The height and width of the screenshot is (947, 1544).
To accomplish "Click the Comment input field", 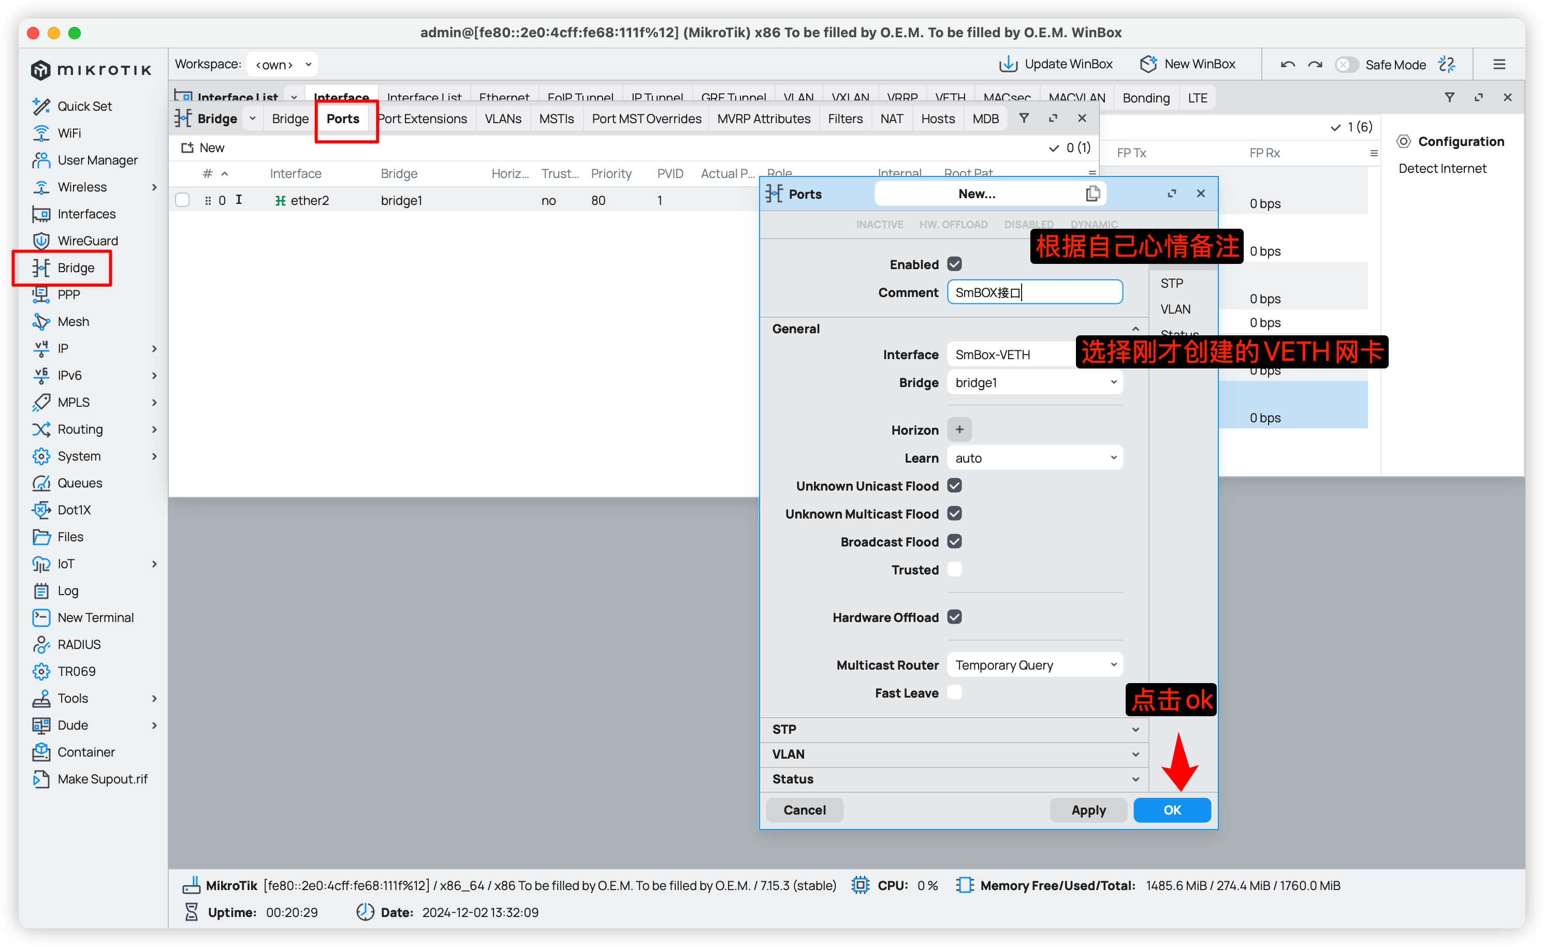I will coord(1035,292).
